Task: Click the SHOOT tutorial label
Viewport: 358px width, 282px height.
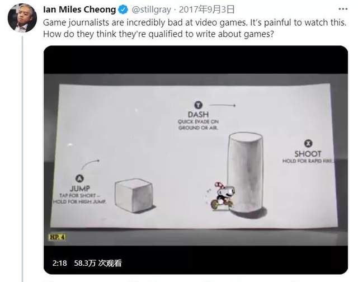Action: [x=308, y=154]
